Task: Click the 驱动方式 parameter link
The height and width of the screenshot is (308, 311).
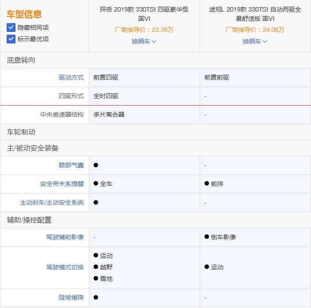Action: 71,77
